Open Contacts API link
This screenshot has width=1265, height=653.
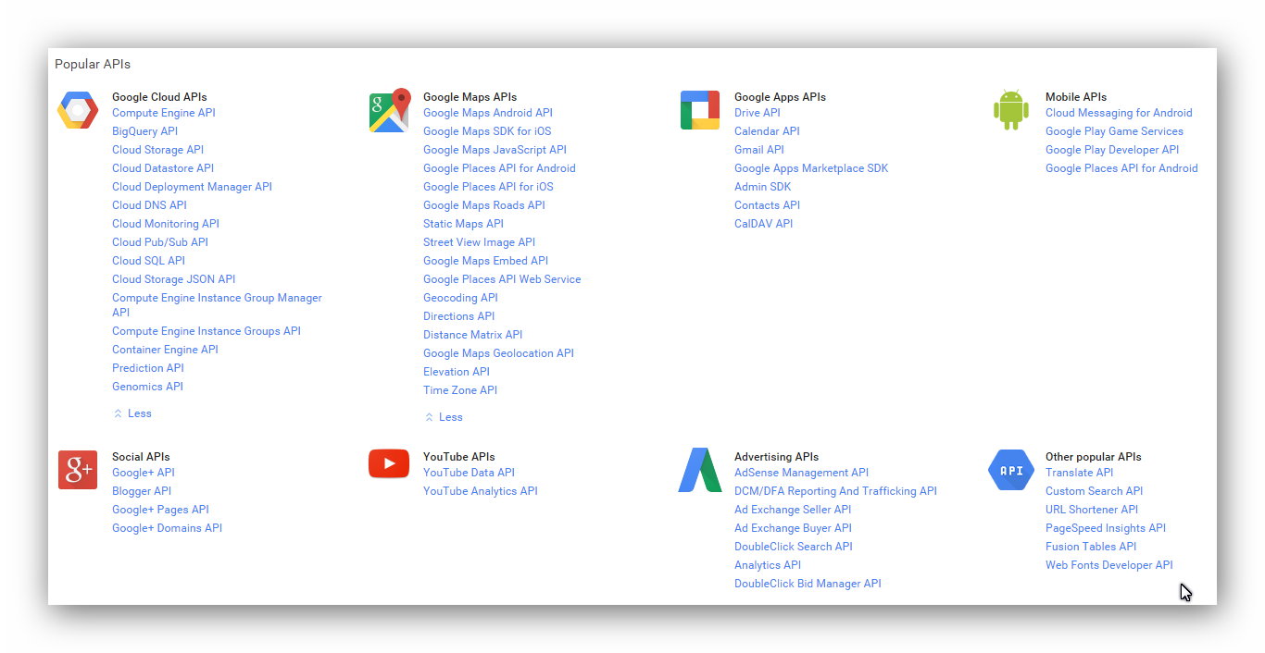[x=767, y=205]
